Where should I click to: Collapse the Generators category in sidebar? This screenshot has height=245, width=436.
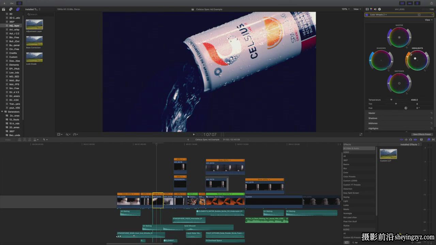(2, 112)
